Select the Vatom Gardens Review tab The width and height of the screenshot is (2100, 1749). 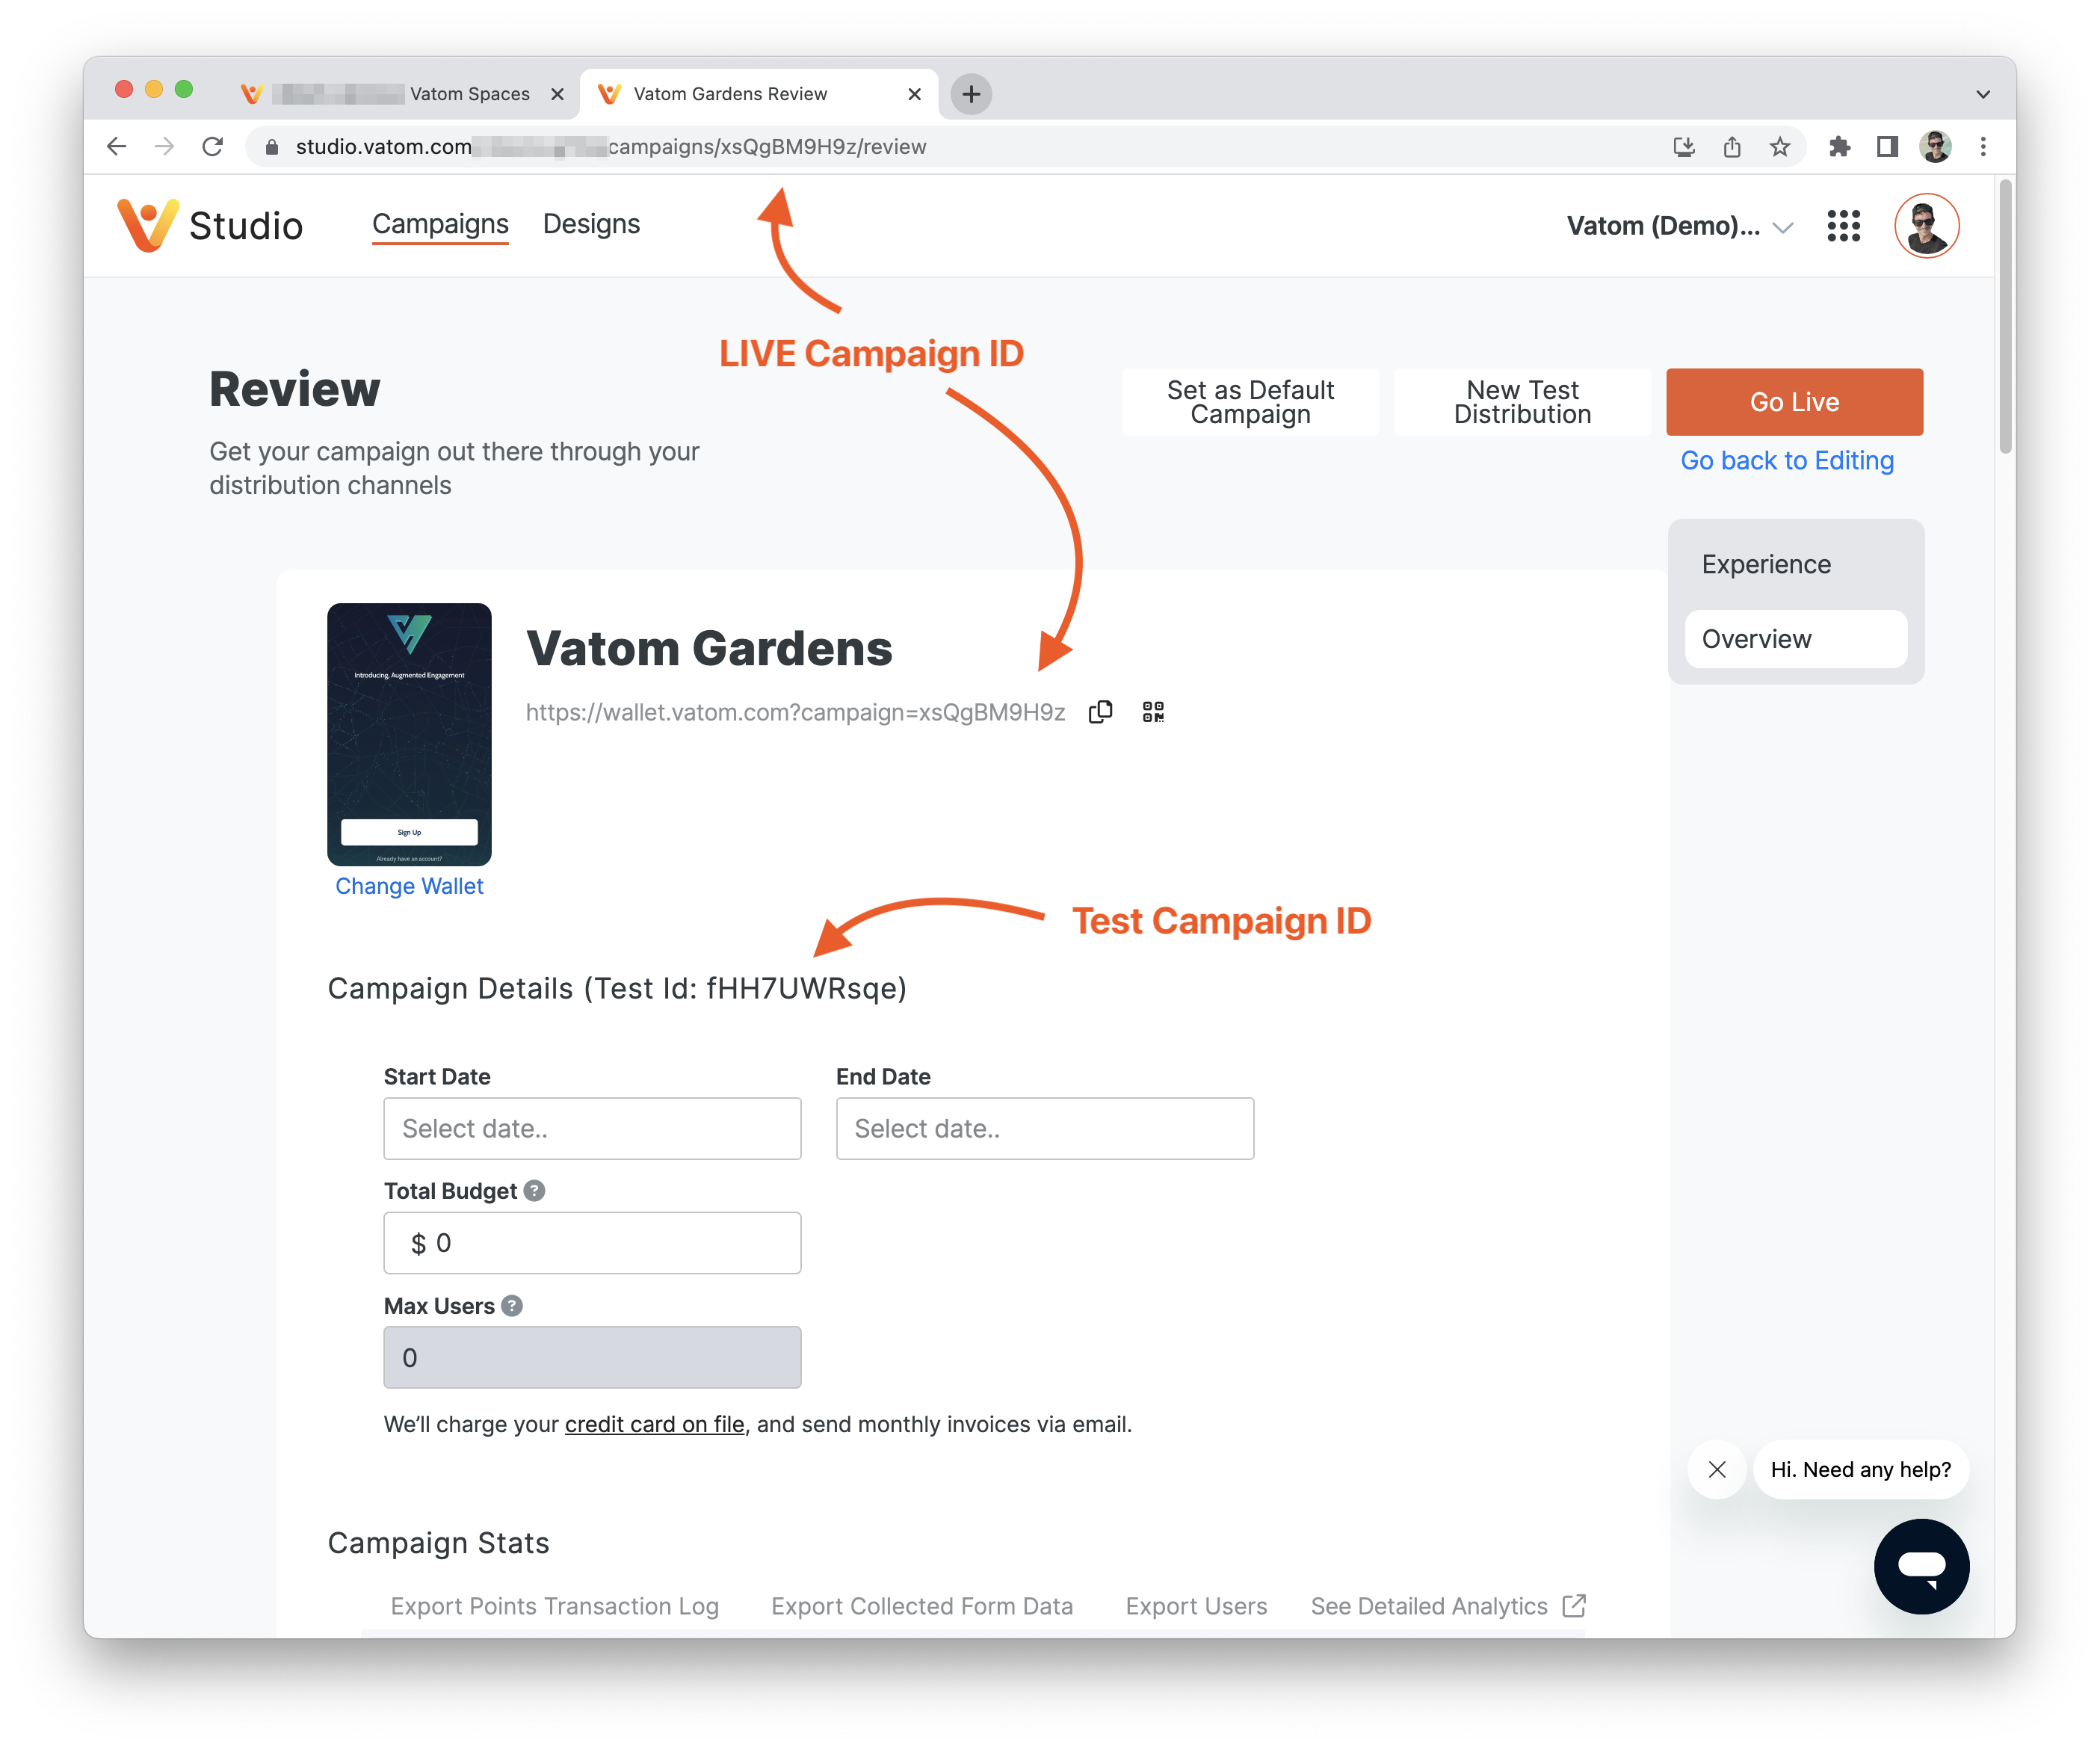tap(759, 94)
